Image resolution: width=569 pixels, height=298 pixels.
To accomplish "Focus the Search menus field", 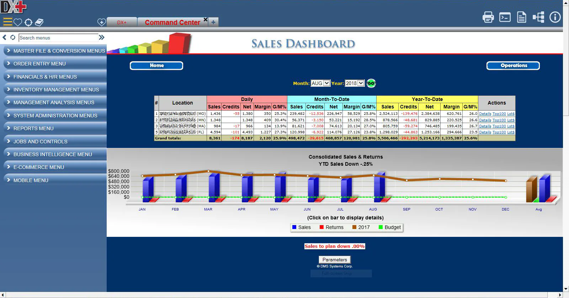I will click(58, 38).
